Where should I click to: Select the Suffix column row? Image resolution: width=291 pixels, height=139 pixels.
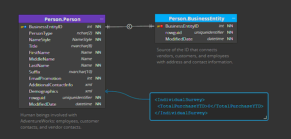coord(62,72)
